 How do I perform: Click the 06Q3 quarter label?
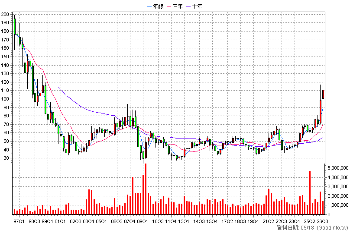[117, 221]
